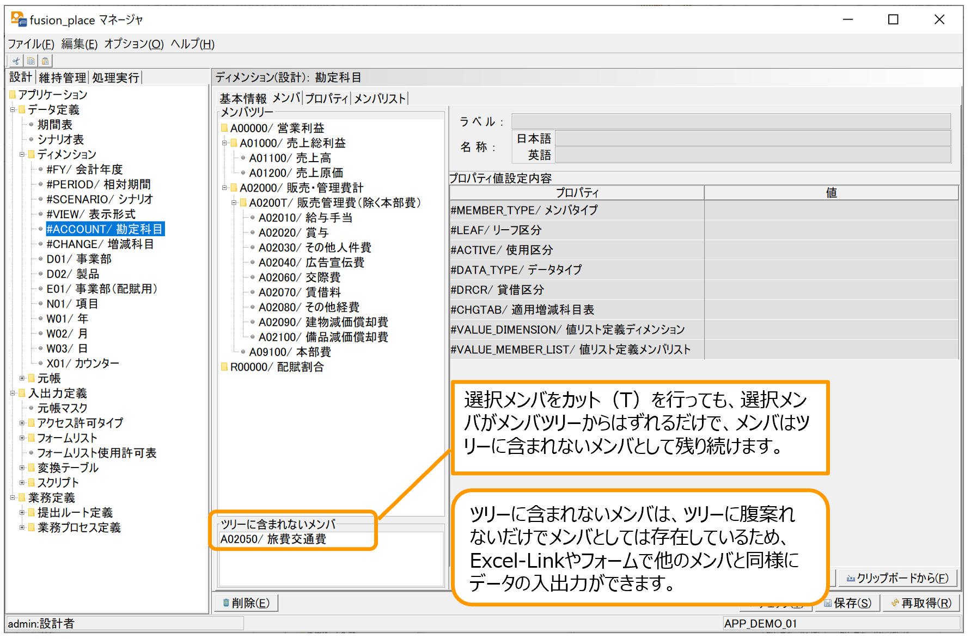Select member A09100/ 本部費
This screenshot has height=639, width=971.
[290, 352]
